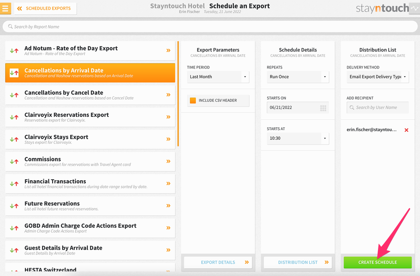
Task: Open Time Period dropdown showing Last Month
Action: 218,77
